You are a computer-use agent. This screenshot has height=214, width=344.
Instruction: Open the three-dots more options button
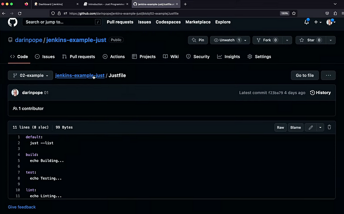[328, 76]
